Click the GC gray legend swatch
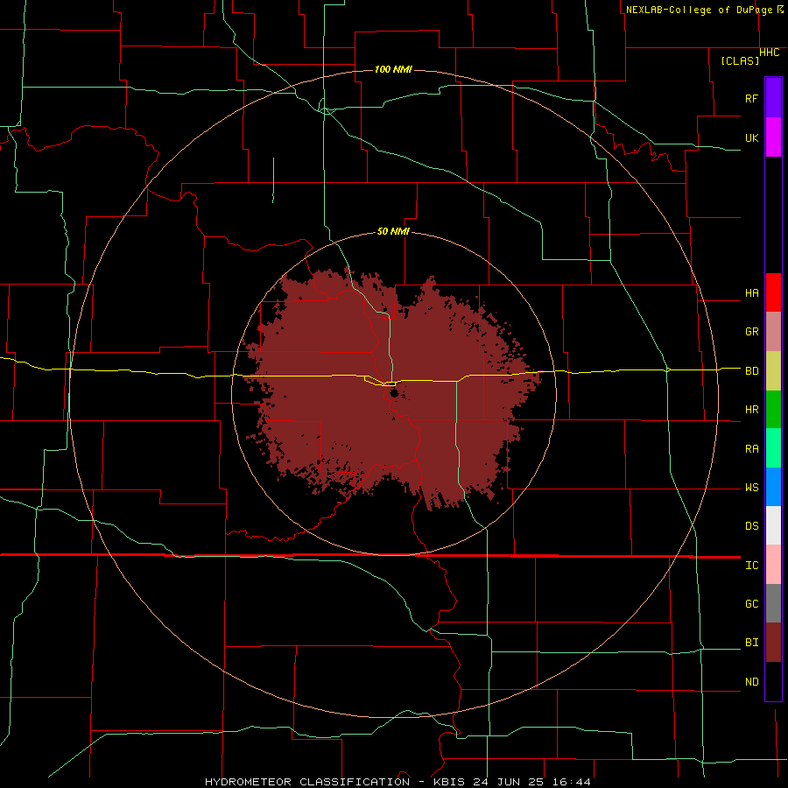 point(773,603)
